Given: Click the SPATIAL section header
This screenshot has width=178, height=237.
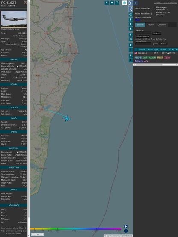Looking at the screenshot, I should pyautogui.click(x=14, y=59).
